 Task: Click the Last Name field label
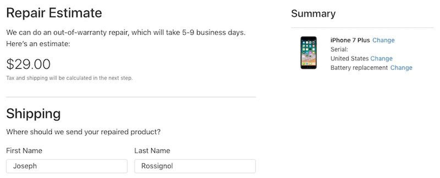tap(152, 151)
